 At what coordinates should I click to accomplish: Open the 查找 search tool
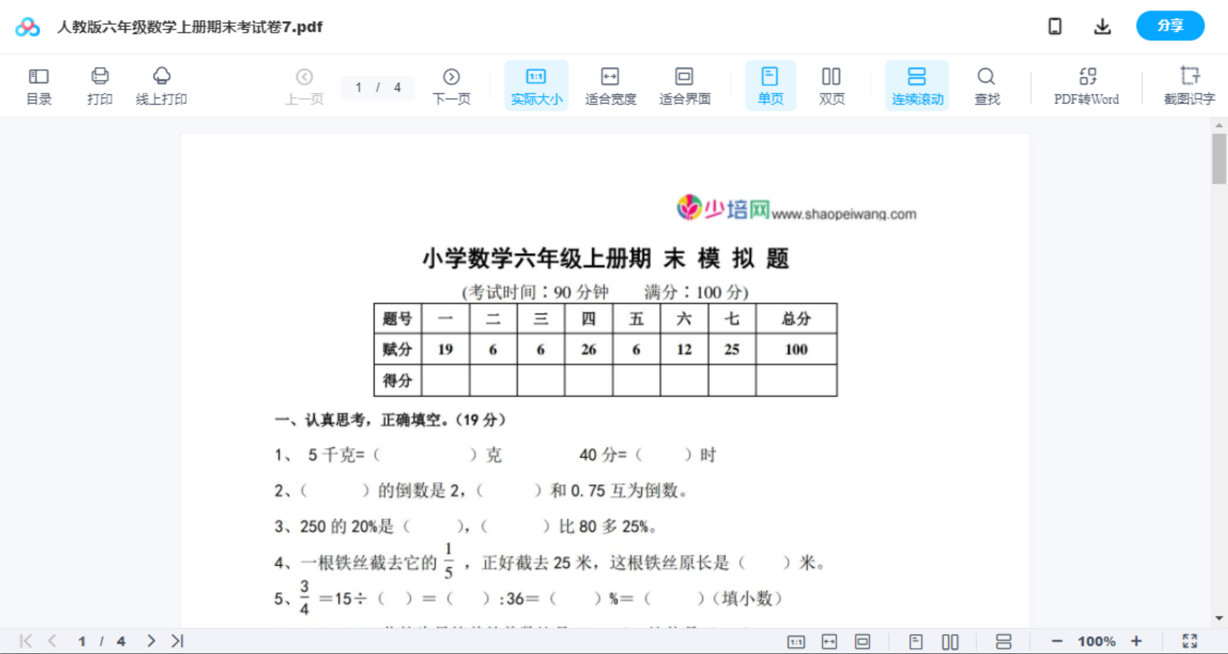[x=986, y=85]
